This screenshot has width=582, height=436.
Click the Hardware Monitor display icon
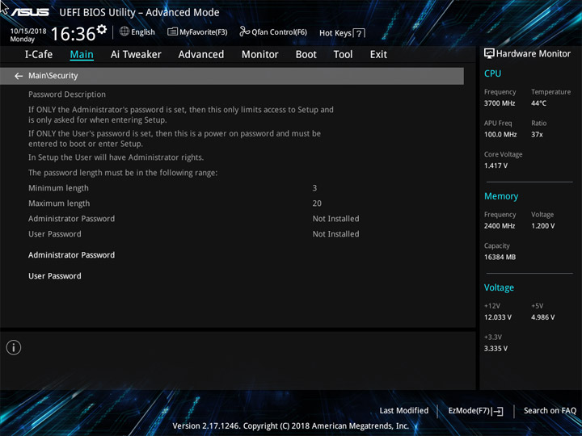coord(489,53)
